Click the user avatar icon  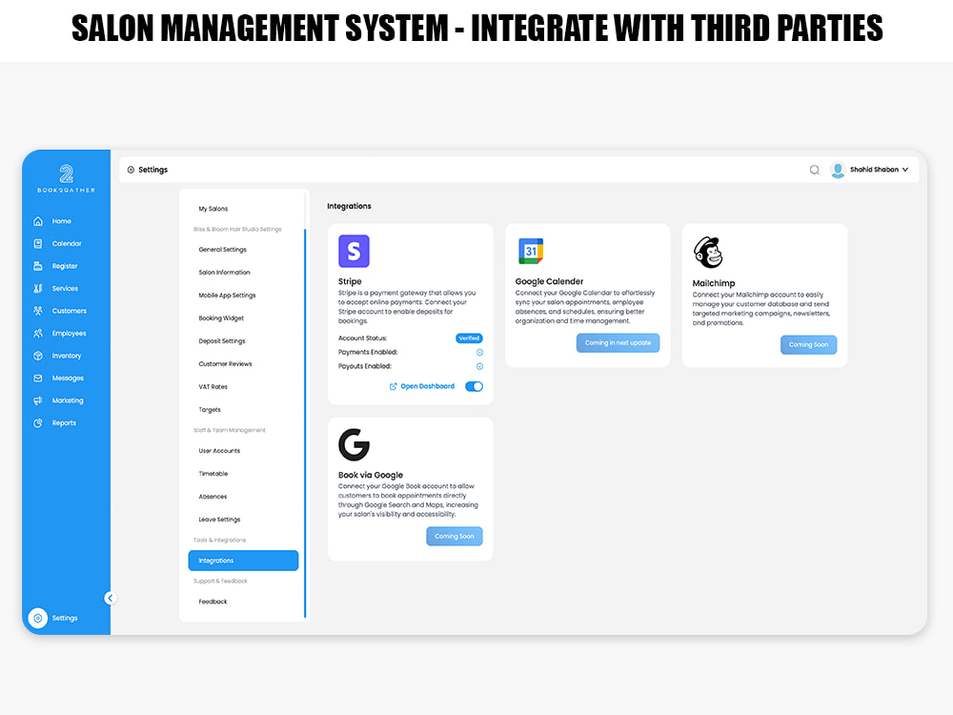[838, 170]
